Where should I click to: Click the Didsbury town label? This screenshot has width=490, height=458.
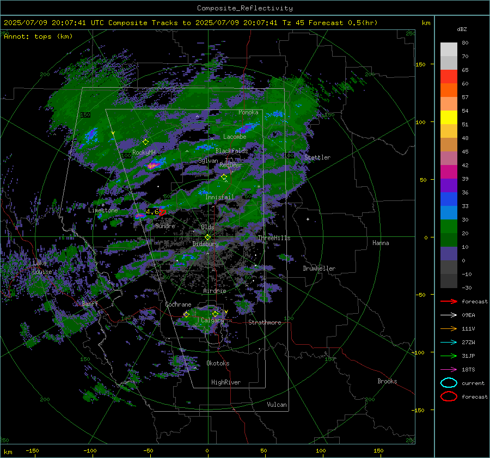tap(205, 244)
